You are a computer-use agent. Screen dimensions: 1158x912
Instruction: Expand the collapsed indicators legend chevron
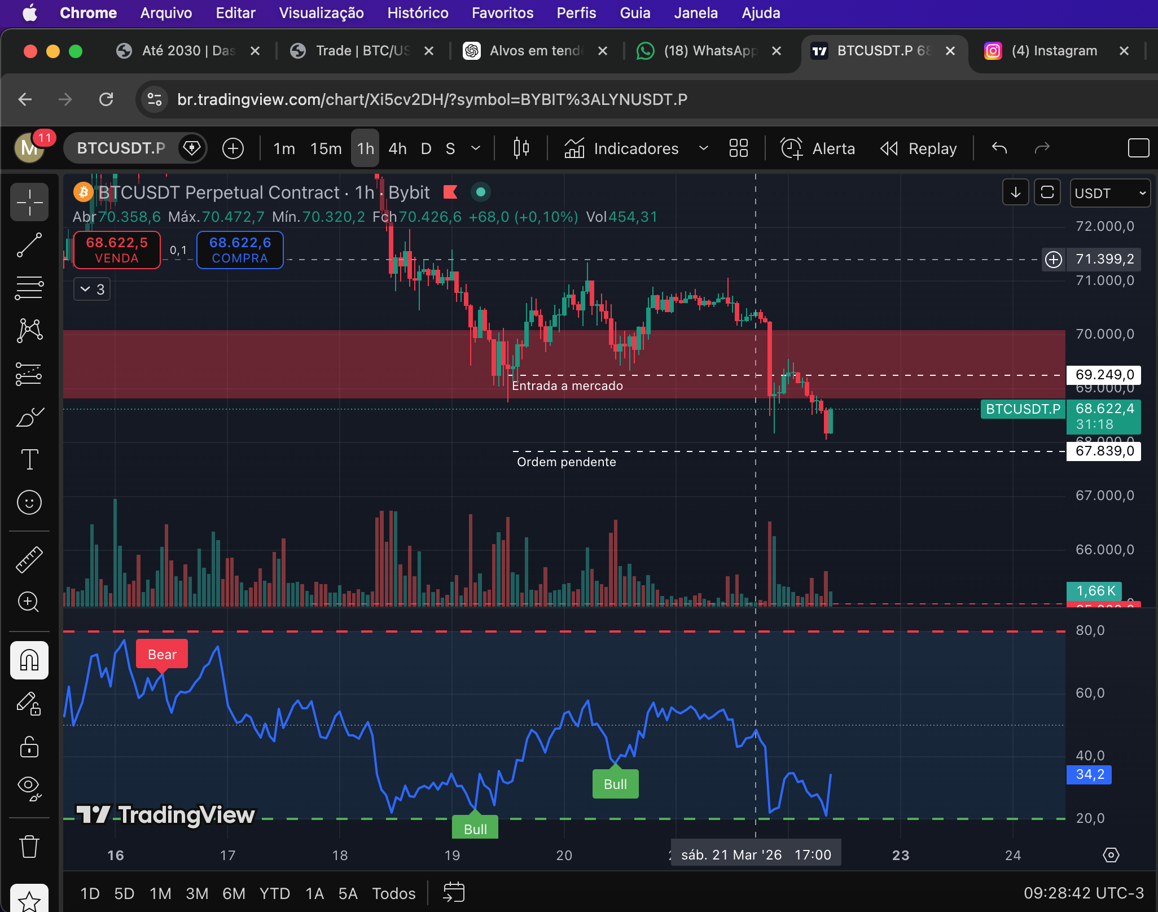pyautogui.click(x=92, y=290)
